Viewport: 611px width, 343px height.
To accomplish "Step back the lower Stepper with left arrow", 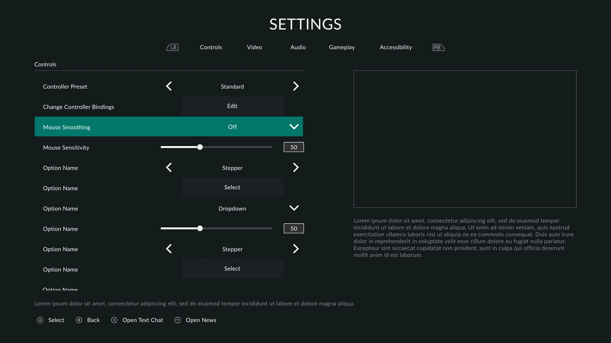I will (x=169, y=249).
